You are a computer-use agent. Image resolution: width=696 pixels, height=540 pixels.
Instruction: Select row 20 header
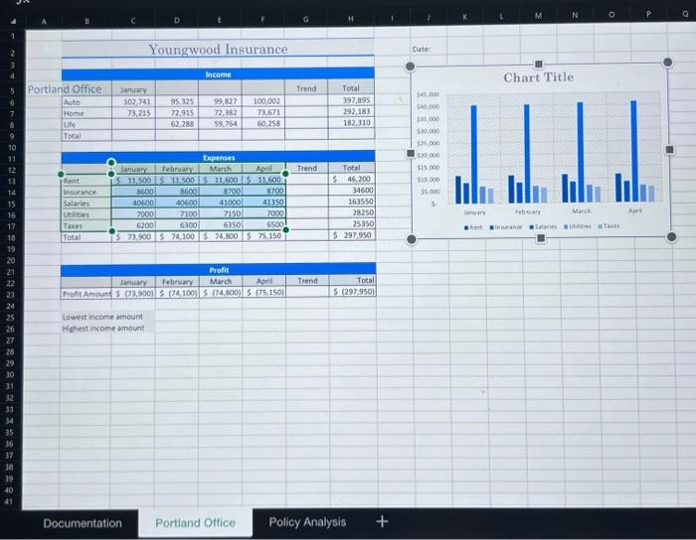pyautogui.click(x=11, y=260)
